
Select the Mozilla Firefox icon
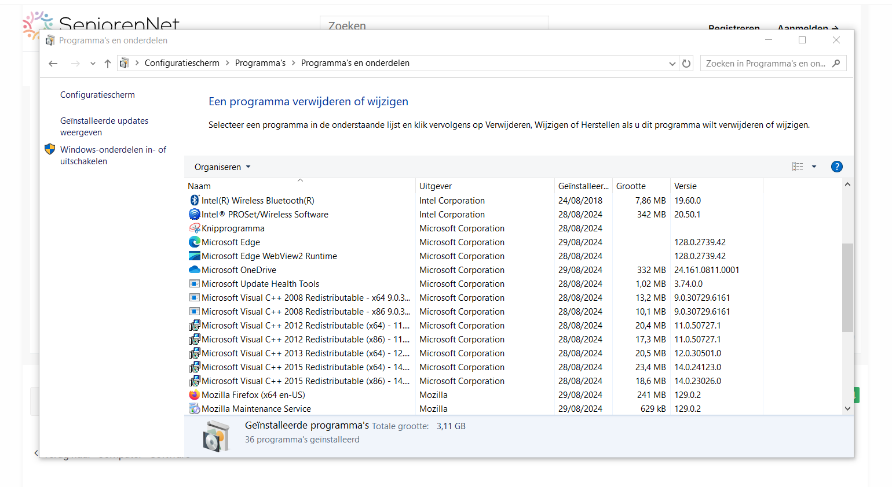(x=195, y=394)
